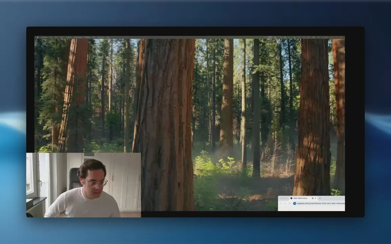Open the Bookmarks menu
Screen dimensions: 391x244
78,38
